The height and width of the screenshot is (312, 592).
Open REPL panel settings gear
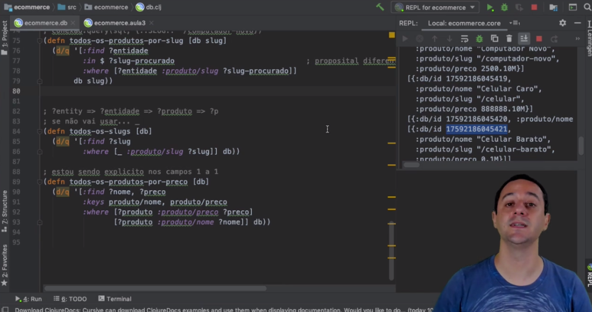(x=562, y=23)
